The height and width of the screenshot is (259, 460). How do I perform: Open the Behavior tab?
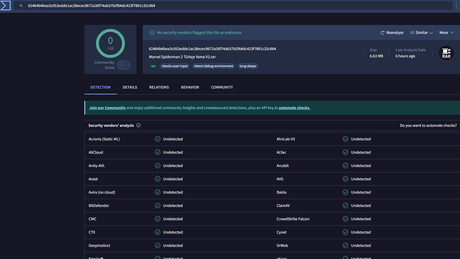[190, 87]
